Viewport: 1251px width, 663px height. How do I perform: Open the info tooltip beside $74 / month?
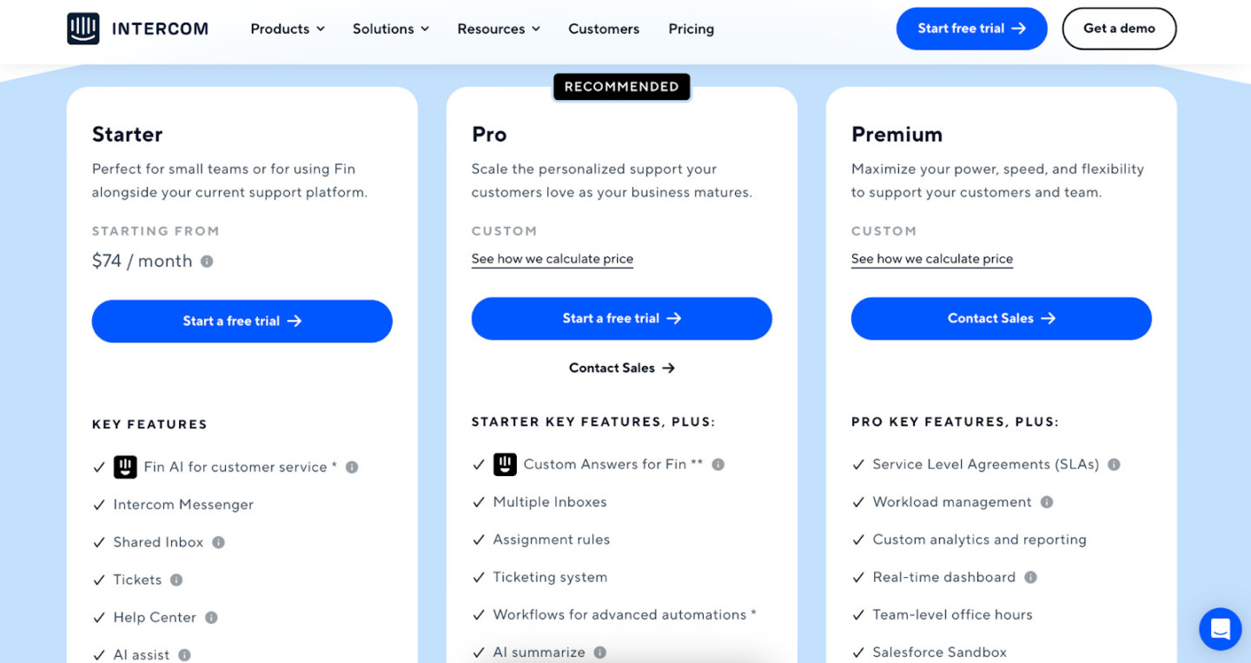pos(208,260)
